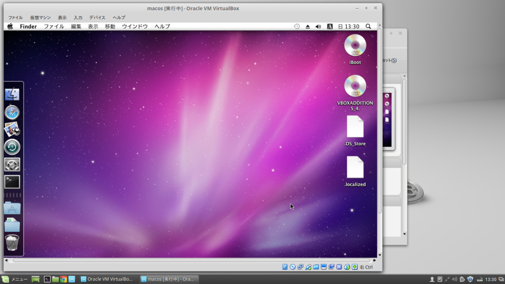
Task: Open the Trash in the Dock
Action: [x=12, y=243]
